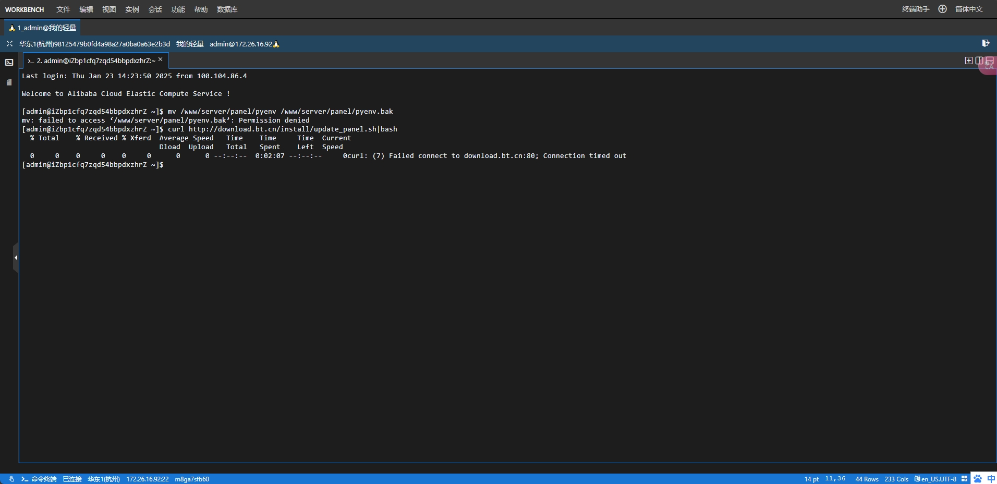The height and width of the screenshot is (484, 997).
Task: Click the instance ID 98125479b0fd4a98a27a0ba0a63e2b3d
Action: click(112, 44)
